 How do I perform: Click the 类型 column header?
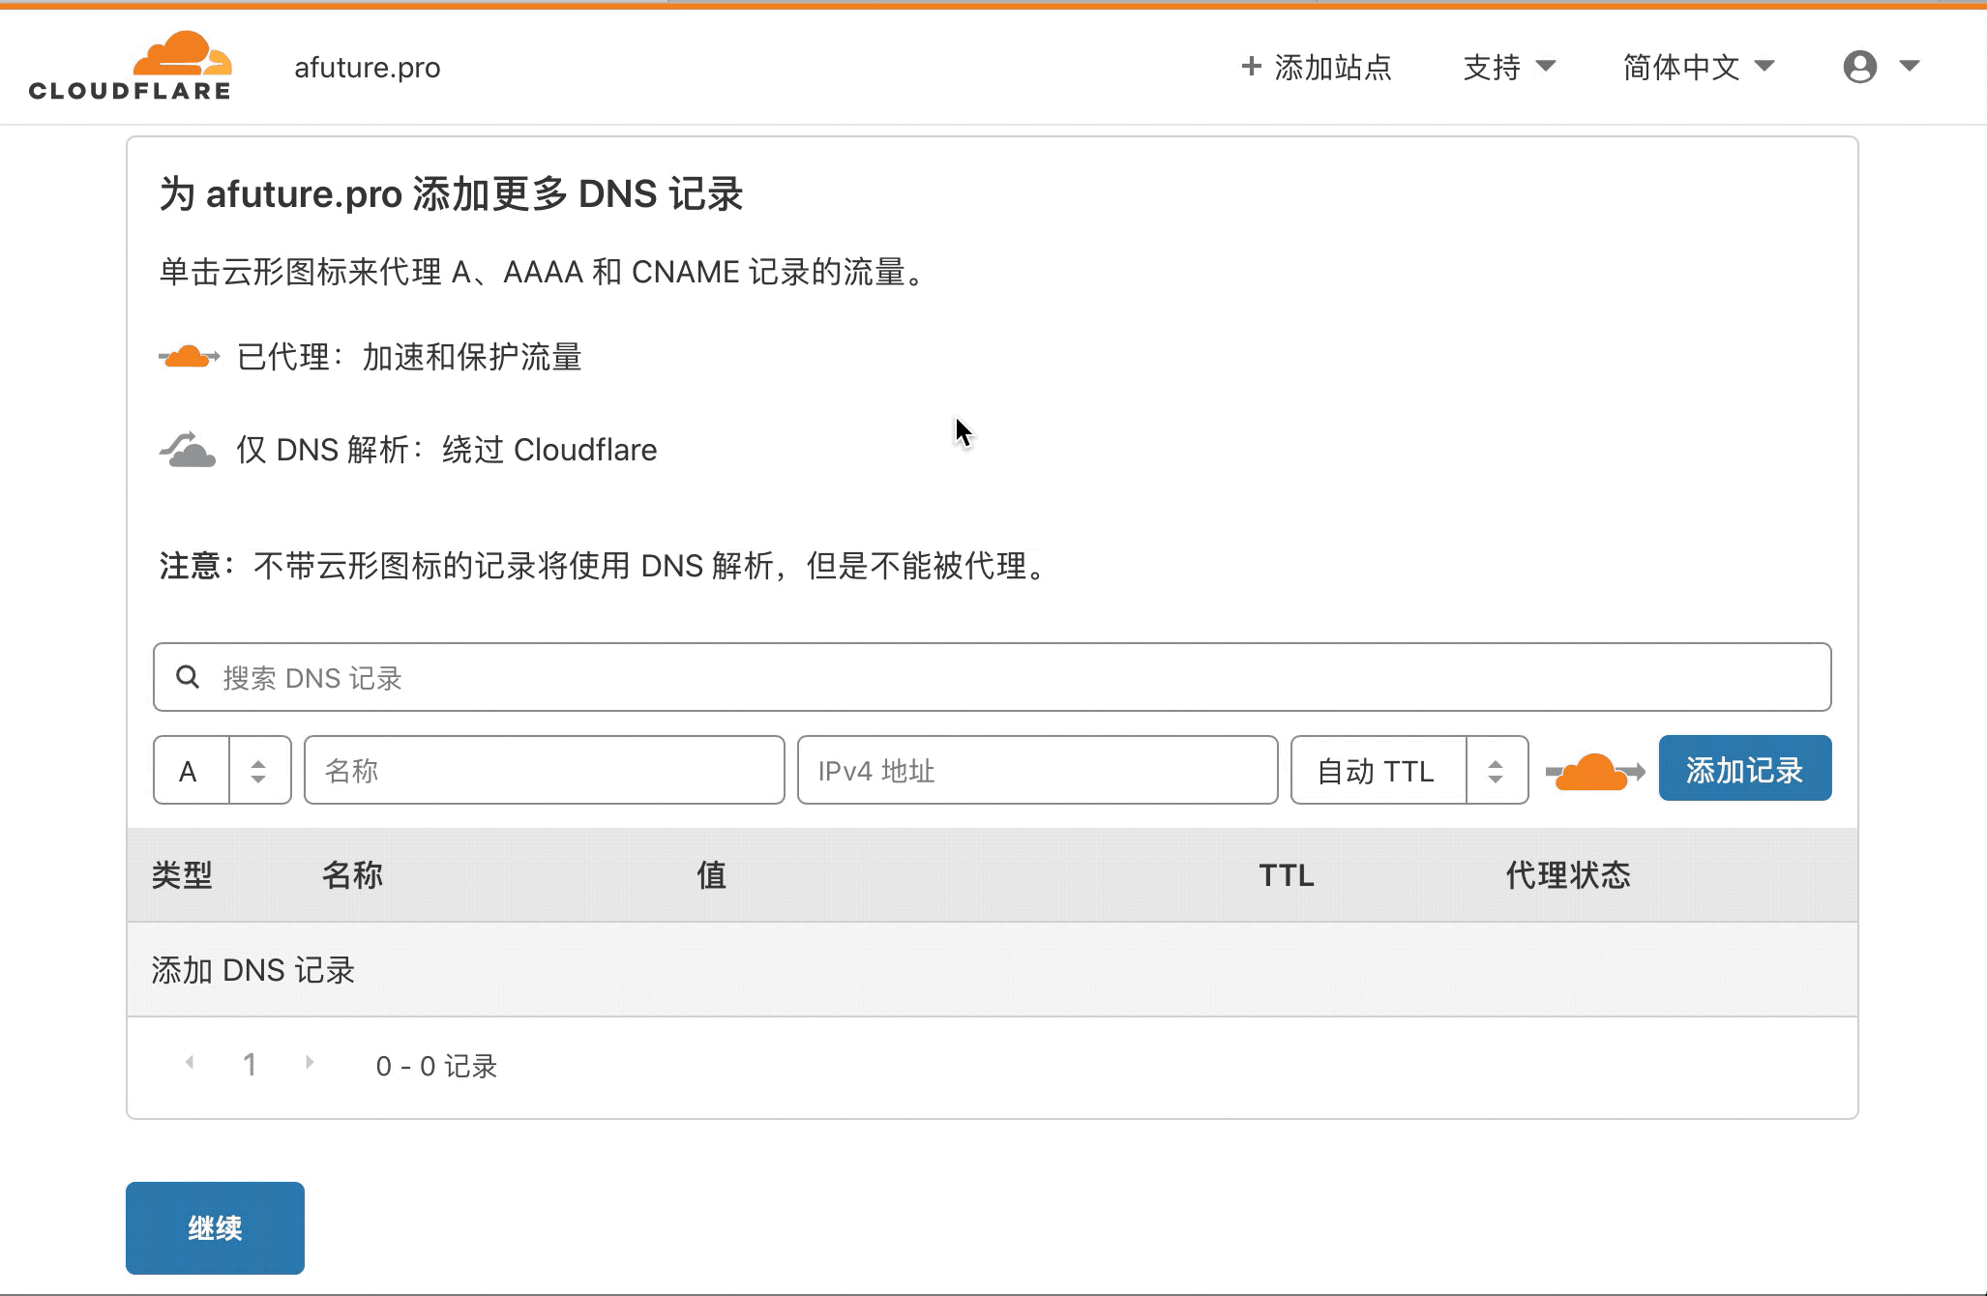(x=182, y=875)
